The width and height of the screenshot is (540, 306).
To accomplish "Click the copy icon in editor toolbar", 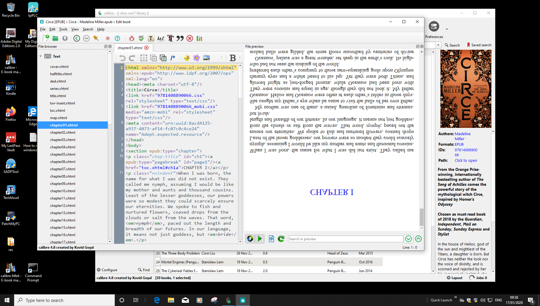I will tap(153, 58).
